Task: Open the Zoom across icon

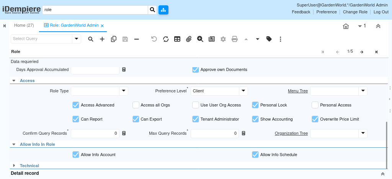Action: [x=200, y=39]
